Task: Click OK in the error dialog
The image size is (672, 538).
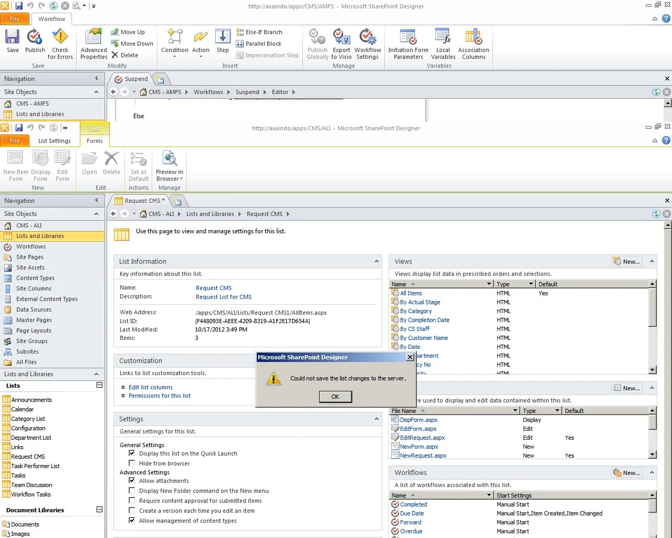Action: [x=335, y=397]
